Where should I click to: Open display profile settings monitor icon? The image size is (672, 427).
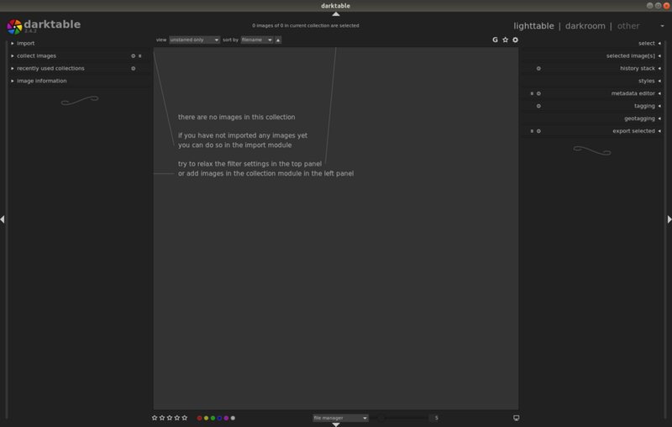coord(516,418)
